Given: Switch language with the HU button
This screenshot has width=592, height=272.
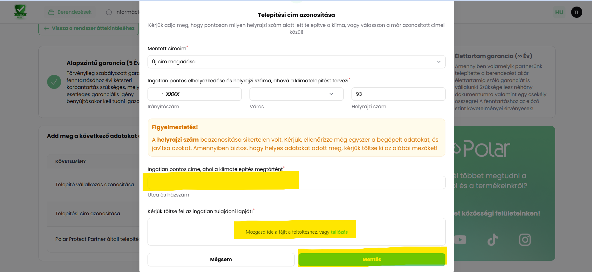Looking at the screenshot, I should (559, 12).
